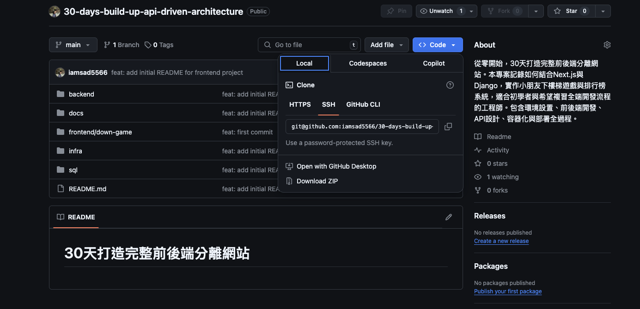Open the frontend/down-game folder
640x309 pixels.
(100, 132)
